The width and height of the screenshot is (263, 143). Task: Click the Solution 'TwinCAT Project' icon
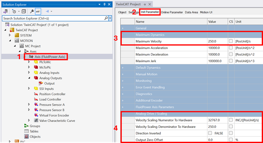[x=7, y=25]
